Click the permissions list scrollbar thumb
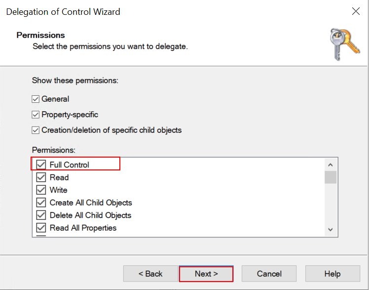The image size is (369, 290). [x=331, y=177]
